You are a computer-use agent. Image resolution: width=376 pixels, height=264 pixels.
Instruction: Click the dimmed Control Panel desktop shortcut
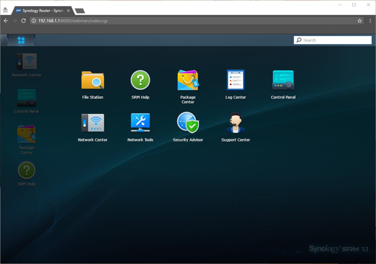coord(26,101)
